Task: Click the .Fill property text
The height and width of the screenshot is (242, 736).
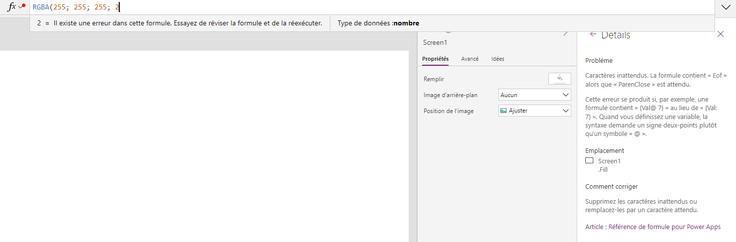Action: point(603,170)
